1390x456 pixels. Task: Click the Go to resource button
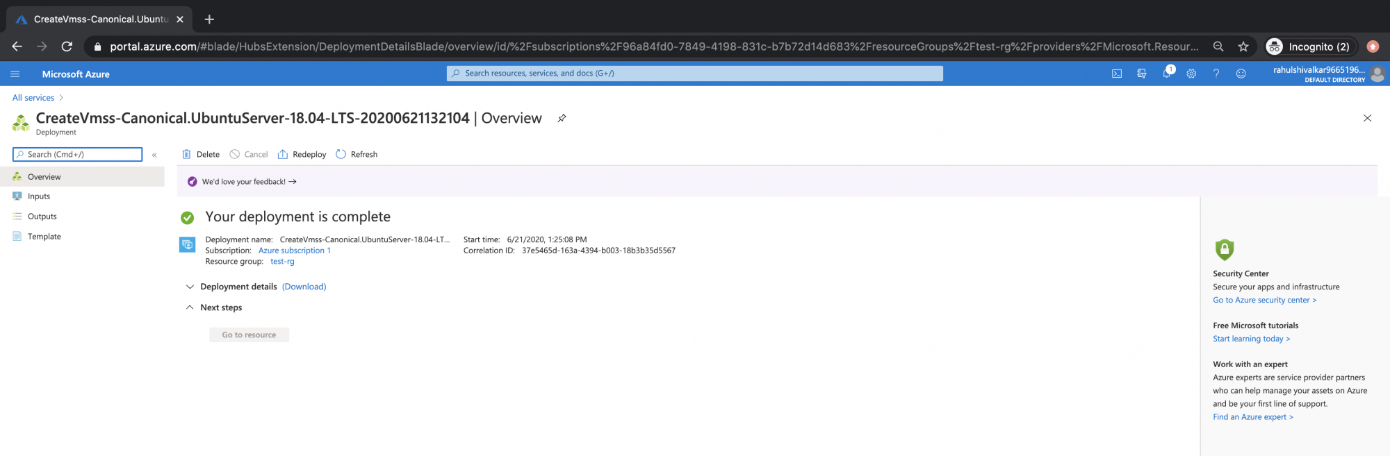pos(249,335)
